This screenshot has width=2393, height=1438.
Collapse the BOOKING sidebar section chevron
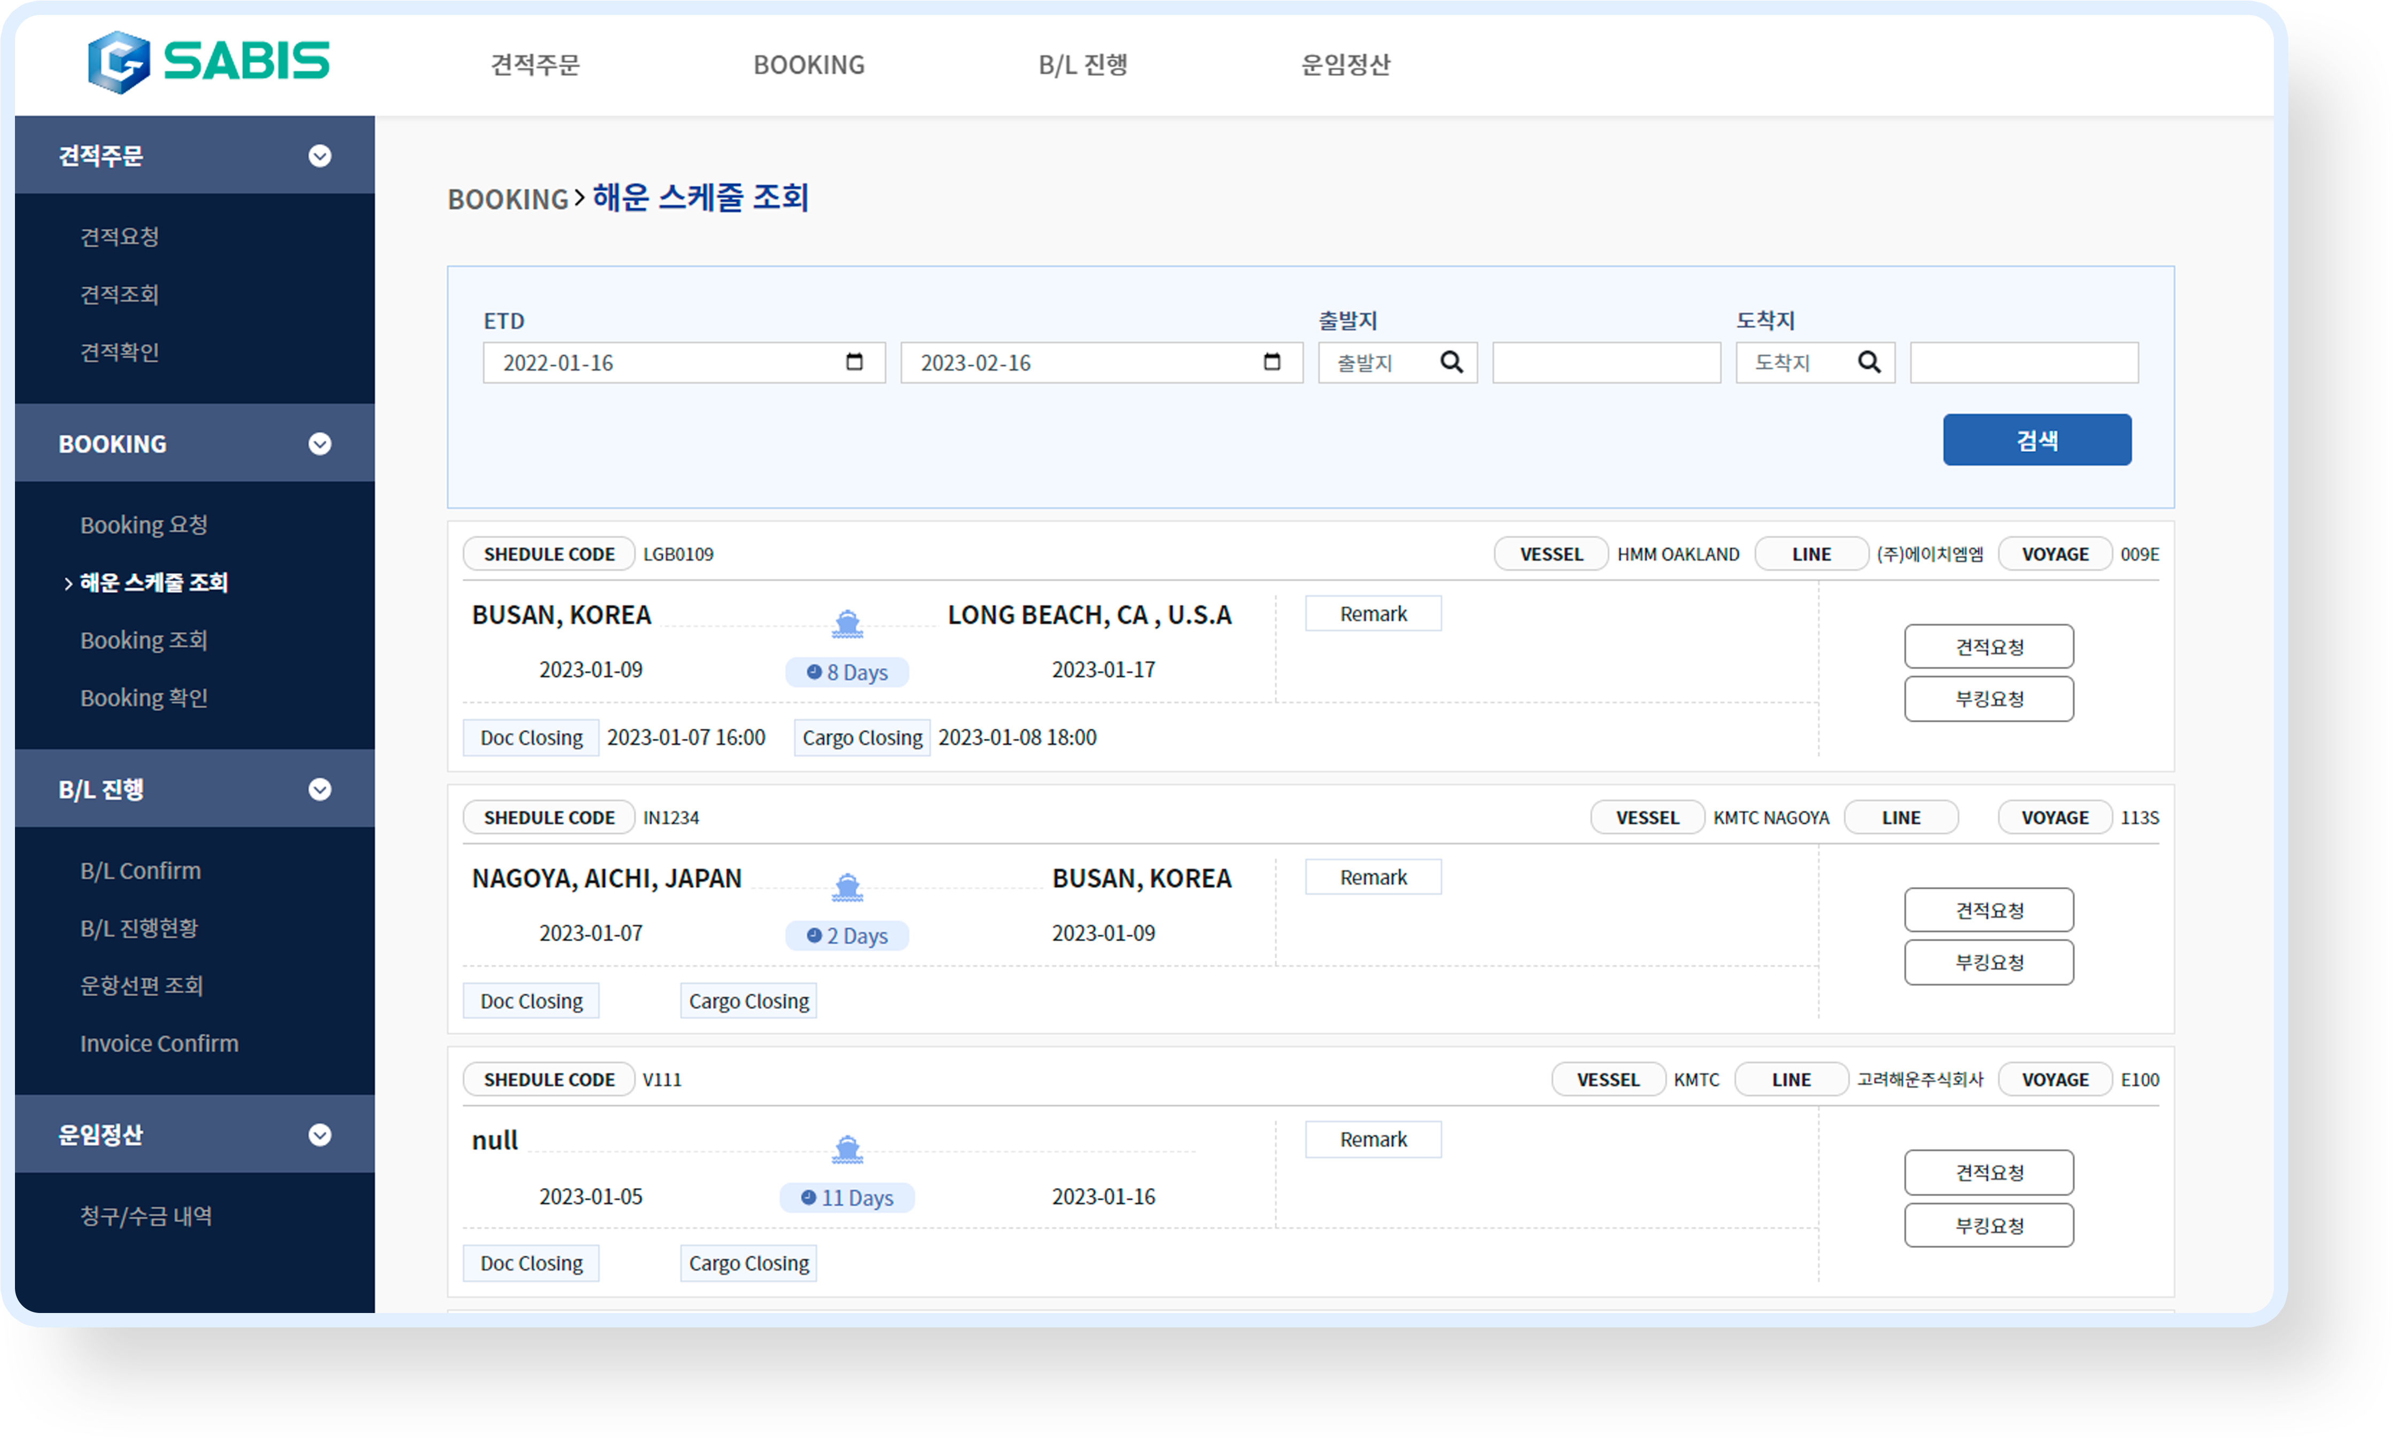click(320, 444)
